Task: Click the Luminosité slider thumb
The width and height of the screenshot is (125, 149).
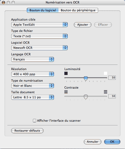Action: 86,78
